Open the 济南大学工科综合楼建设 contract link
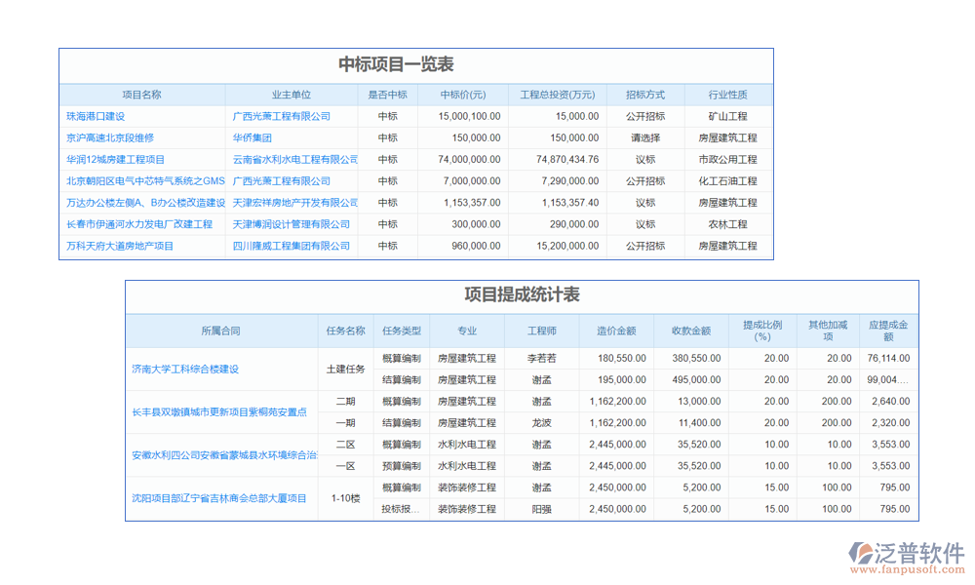Screen dimensions: 975x585 click(x=185, y=369)
